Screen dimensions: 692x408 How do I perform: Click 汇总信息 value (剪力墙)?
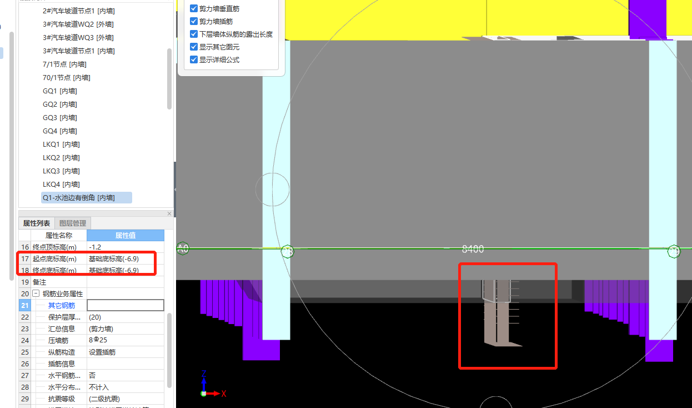tap(126, 329)
